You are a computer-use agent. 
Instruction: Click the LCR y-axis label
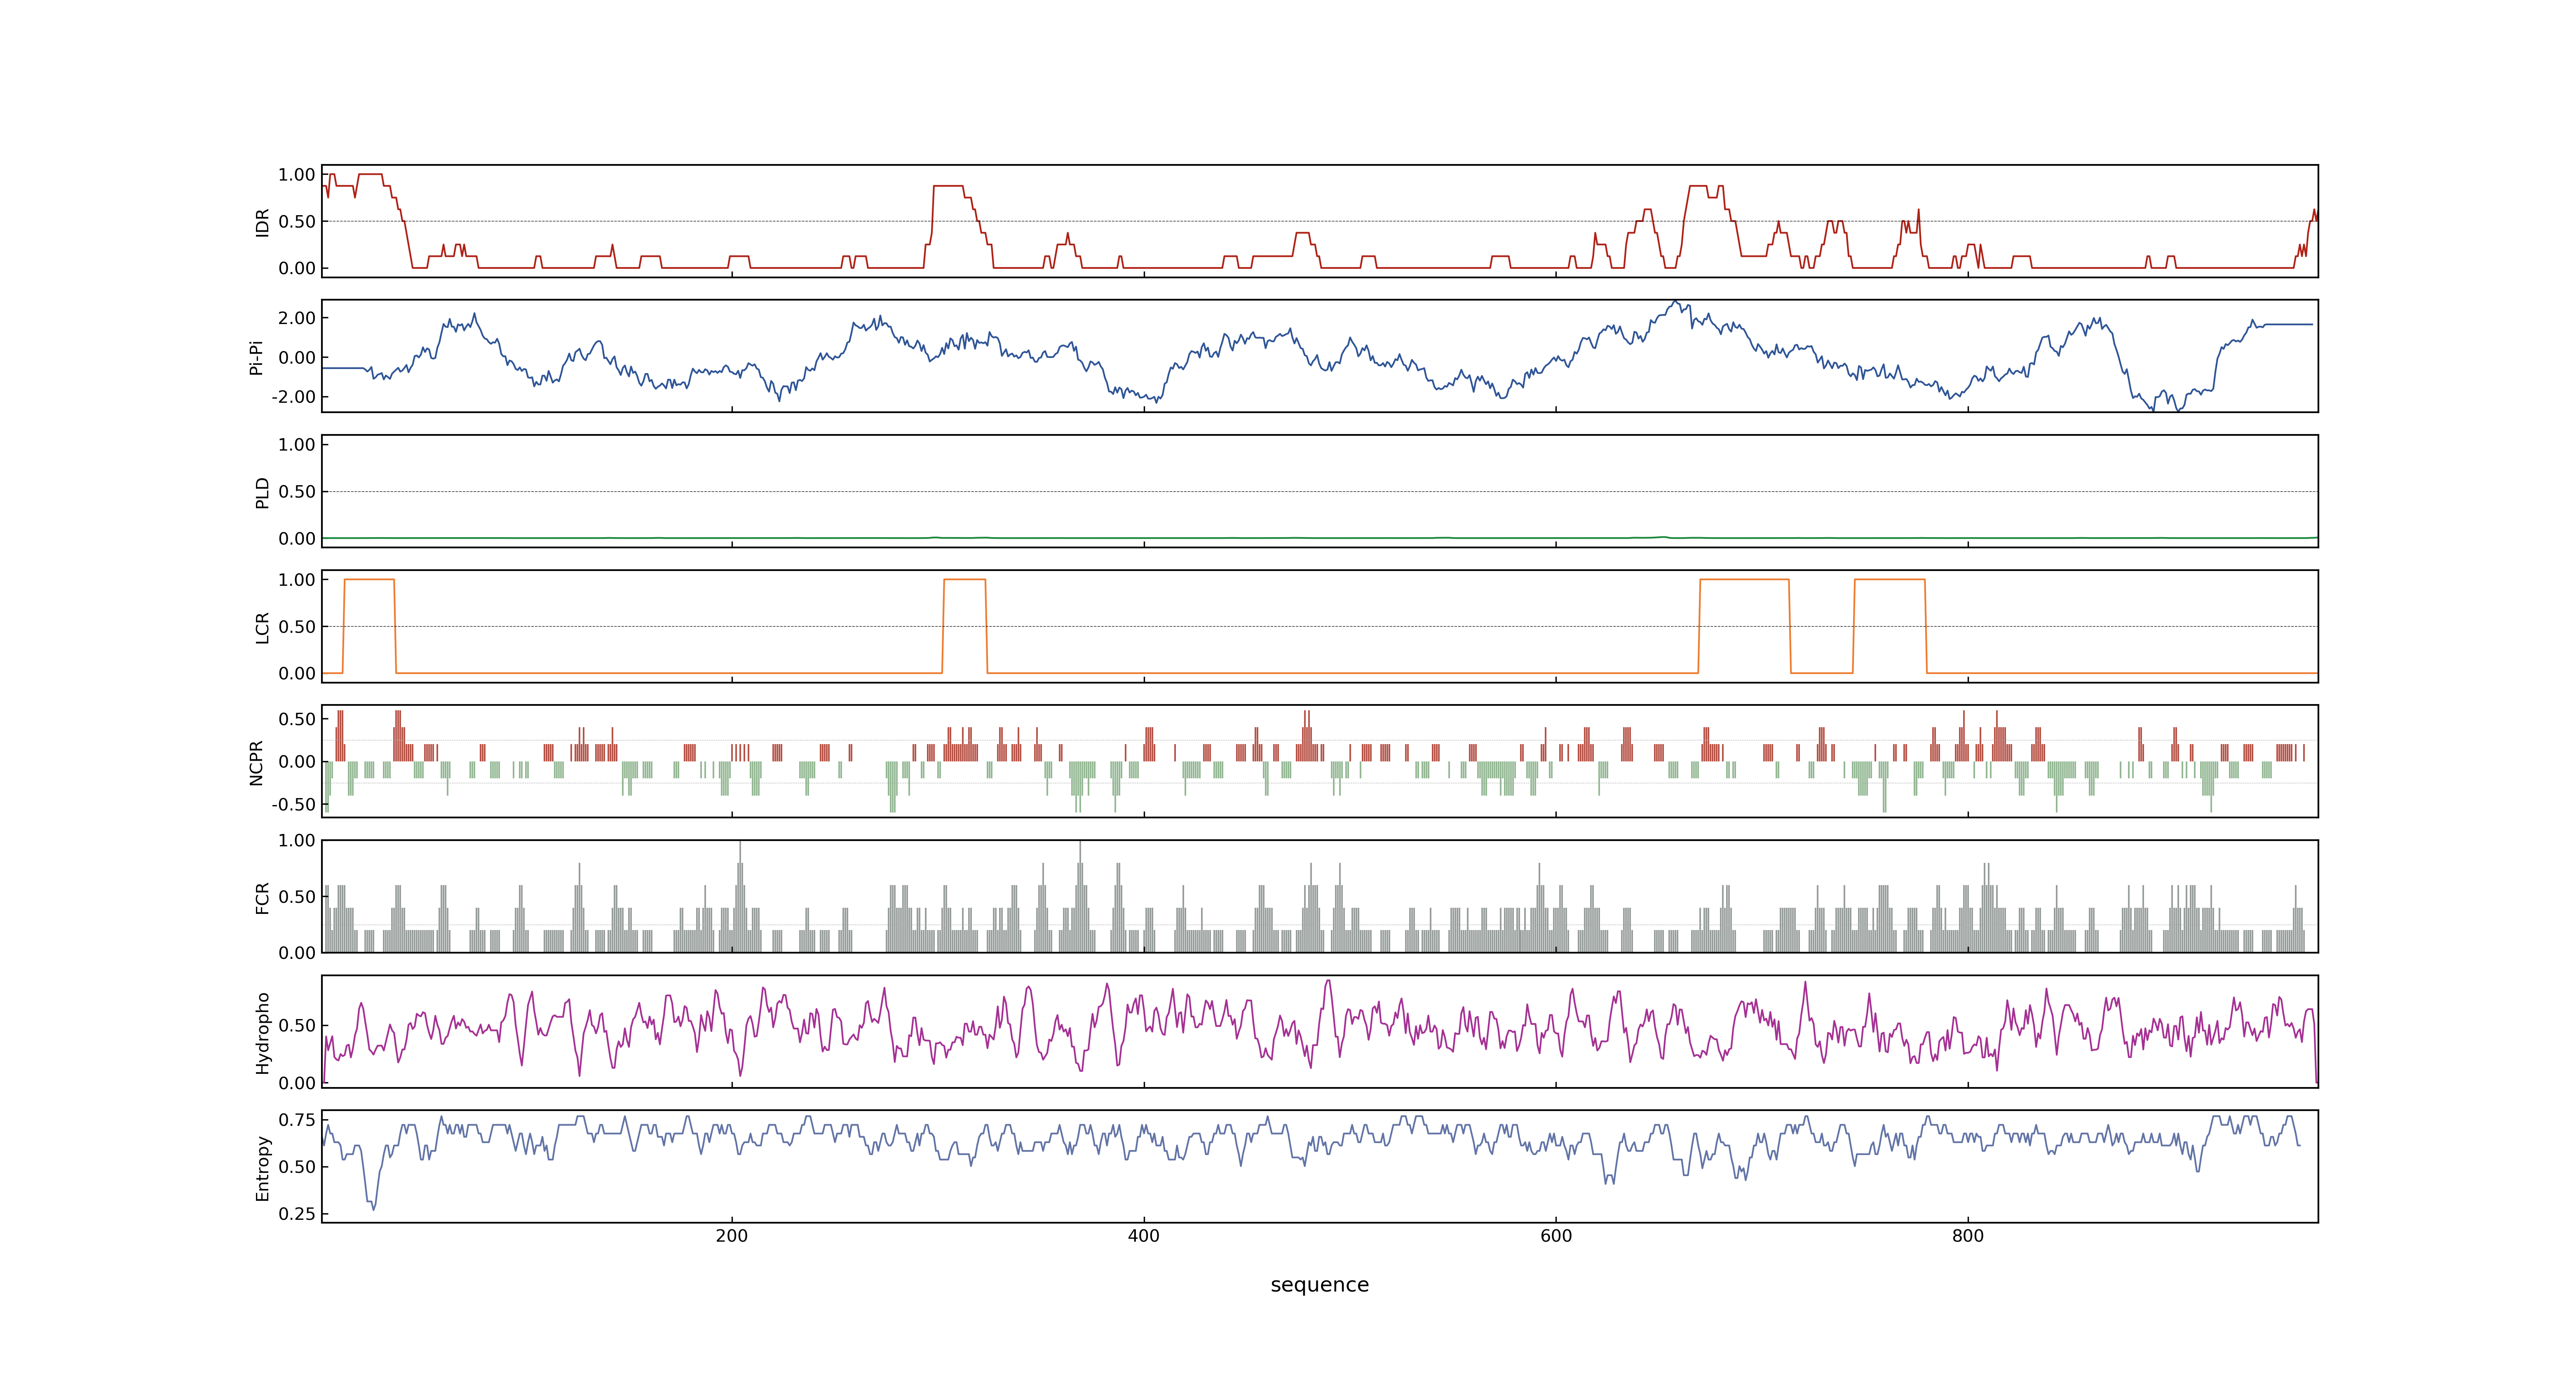tap(263, 628)
